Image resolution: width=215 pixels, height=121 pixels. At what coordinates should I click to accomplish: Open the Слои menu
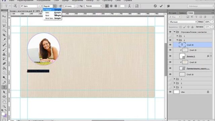click(56, 1)
